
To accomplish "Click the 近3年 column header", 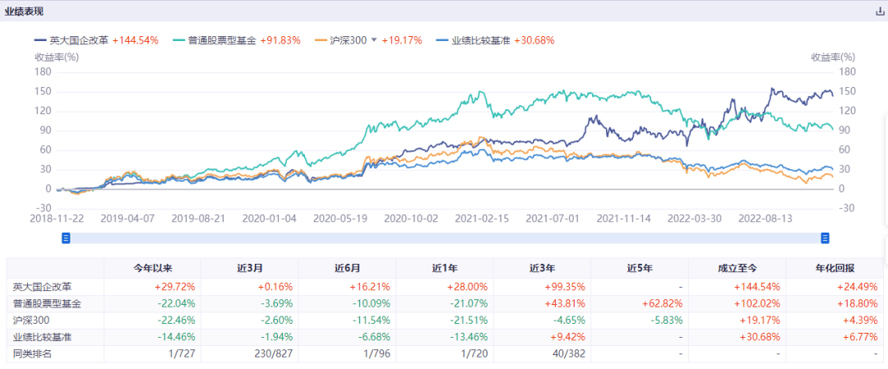I will tap(542, 268).
